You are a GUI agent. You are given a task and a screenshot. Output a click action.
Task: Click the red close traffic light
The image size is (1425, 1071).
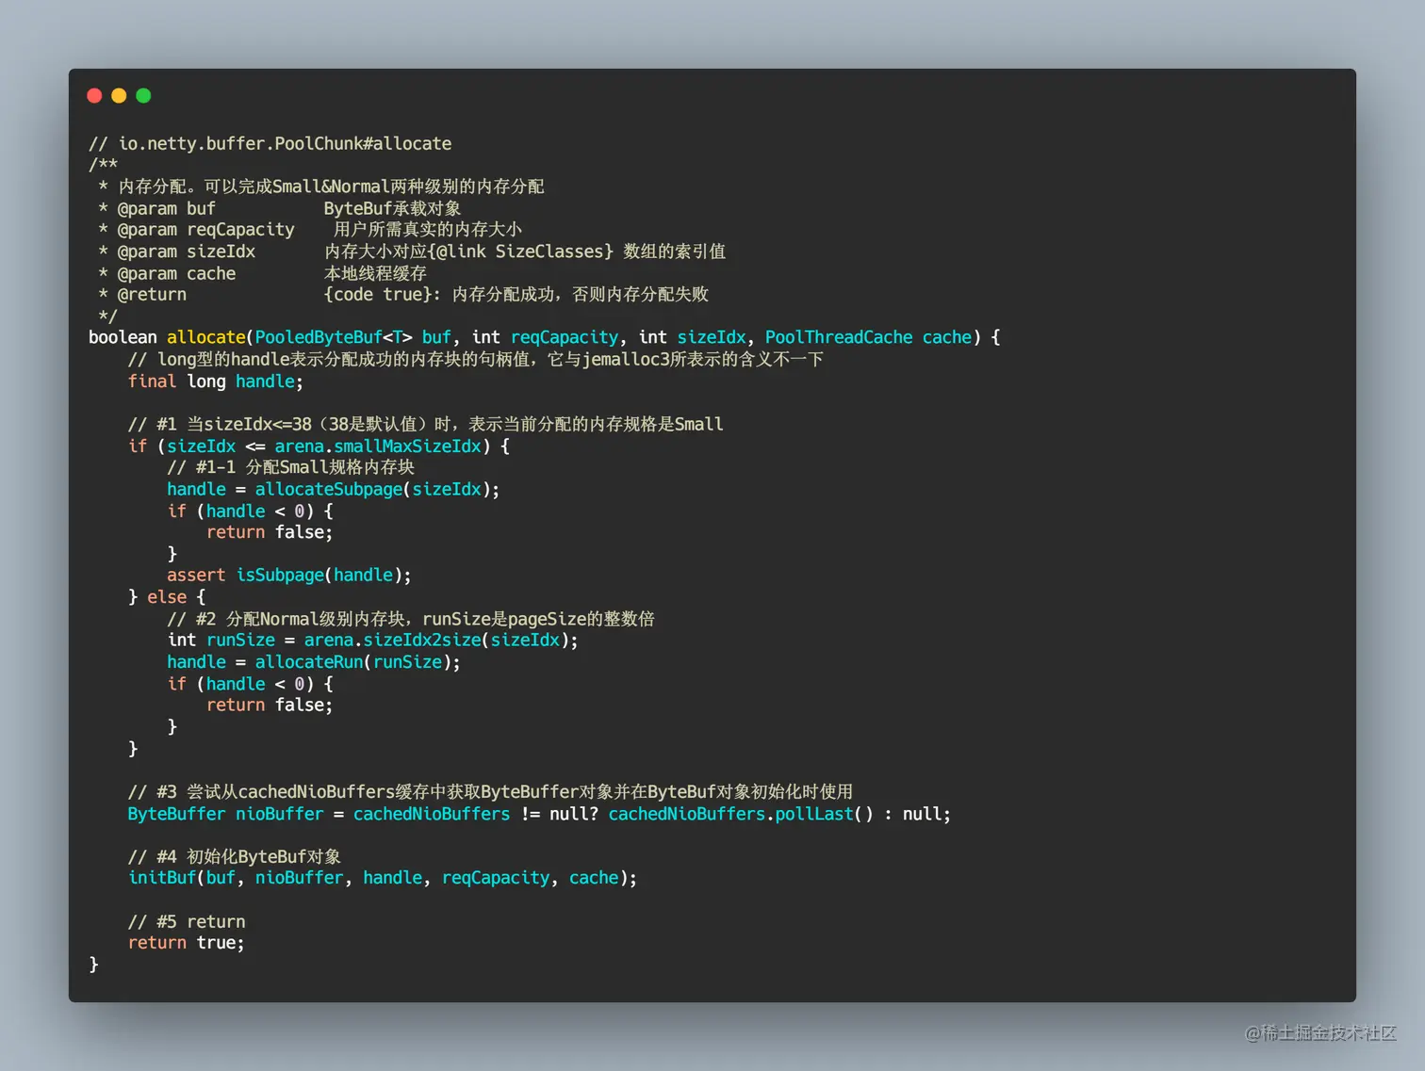[94, 95]
